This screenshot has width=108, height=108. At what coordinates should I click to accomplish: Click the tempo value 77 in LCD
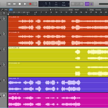[x=56, y=3]
